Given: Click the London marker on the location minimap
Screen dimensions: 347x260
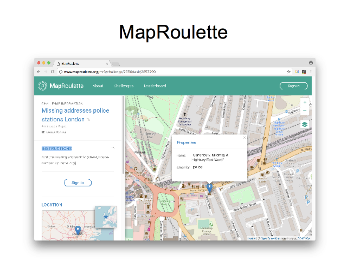Looking at the screenshot, I should 78,230.
